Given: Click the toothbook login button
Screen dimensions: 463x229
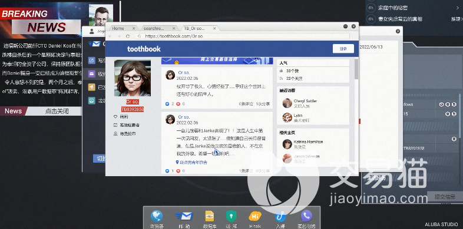Looking at the screenshot, I should coord(343,49).
